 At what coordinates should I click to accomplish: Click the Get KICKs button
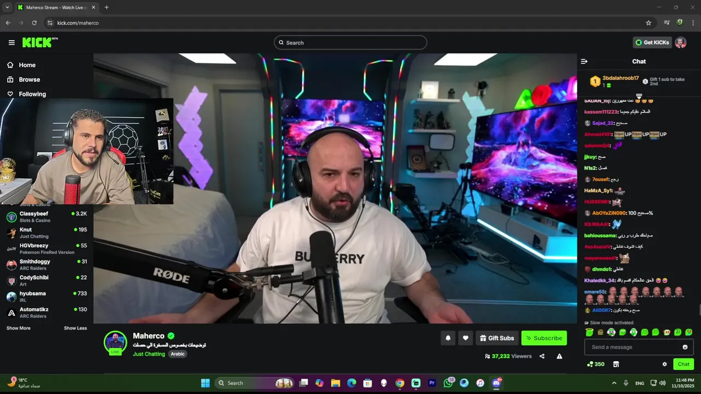point(652,43)
